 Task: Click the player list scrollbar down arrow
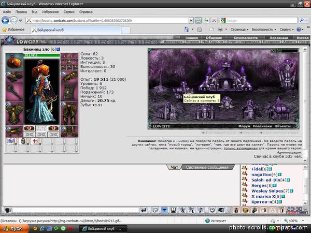[x=305, y=202]
